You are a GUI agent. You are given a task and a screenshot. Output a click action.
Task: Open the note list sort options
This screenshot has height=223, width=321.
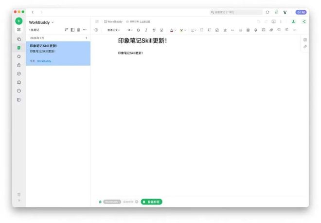[66, 30]
